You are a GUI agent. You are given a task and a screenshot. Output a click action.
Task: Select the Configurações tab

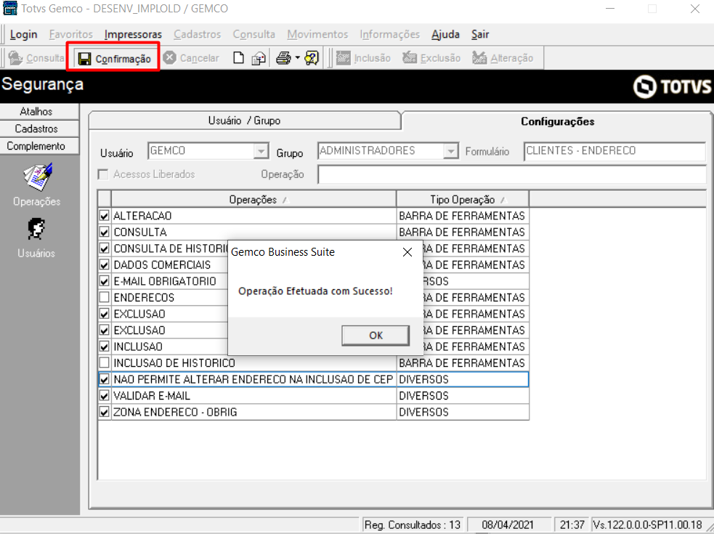click(x=557, y=121)
